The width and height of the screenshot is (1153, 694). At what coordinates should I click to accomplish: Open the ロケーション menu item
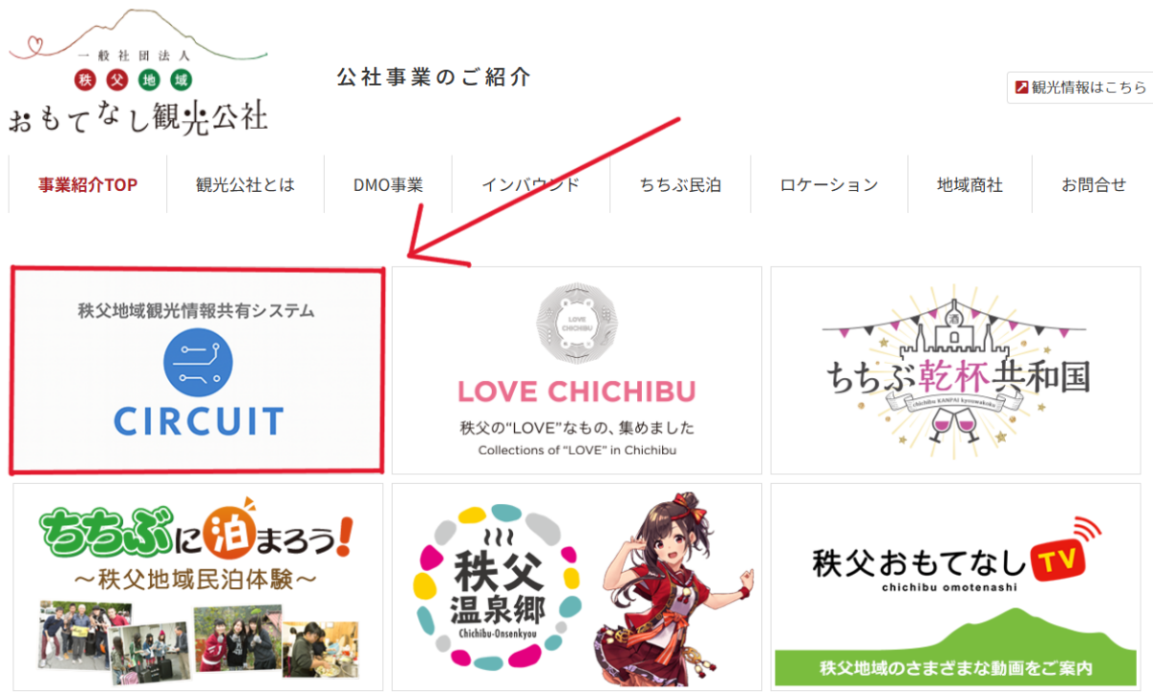(829, 185)
